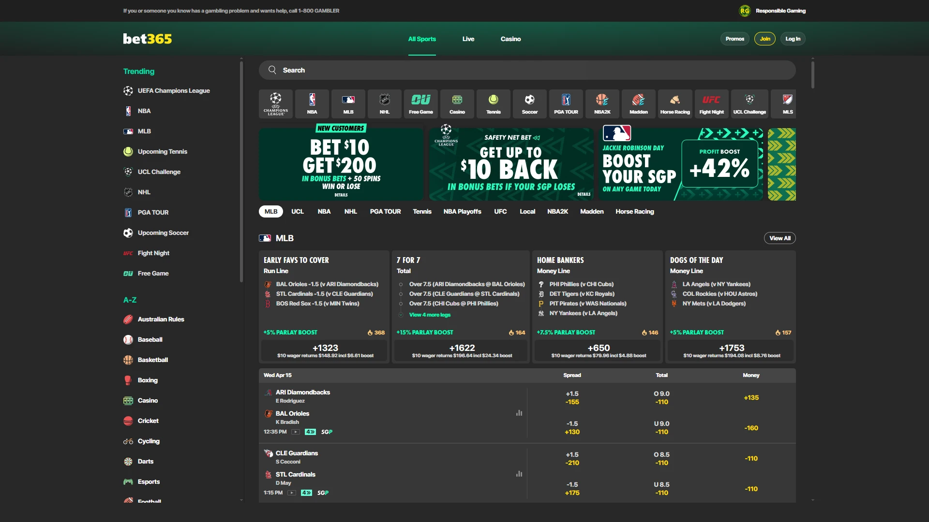Image resolution: width=929 pixels, height=522 pixels.
Task: Select Over 9.0 -110 total
Action: (661, 398)
